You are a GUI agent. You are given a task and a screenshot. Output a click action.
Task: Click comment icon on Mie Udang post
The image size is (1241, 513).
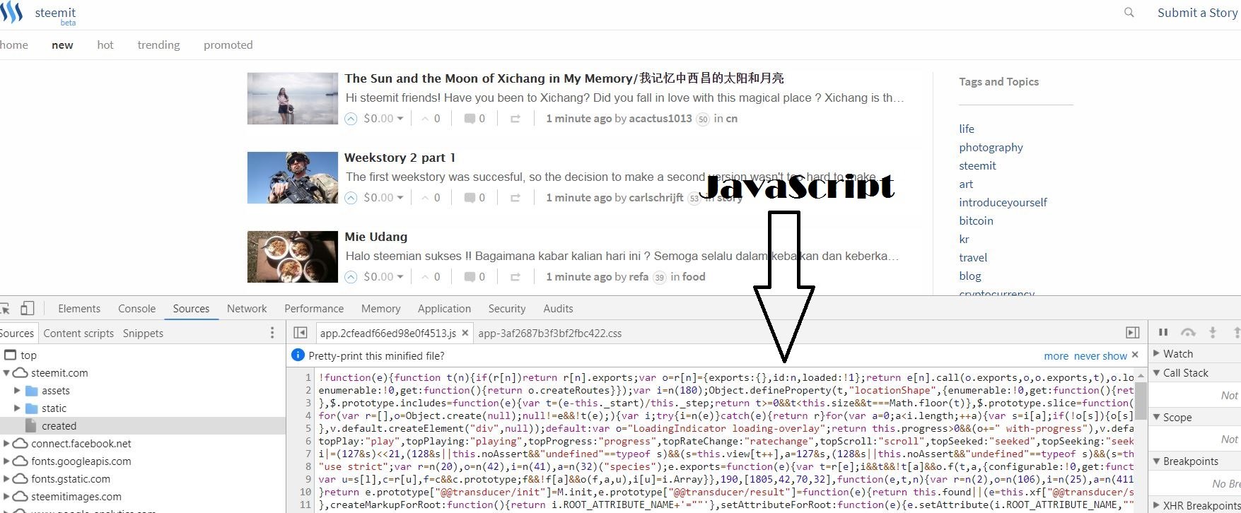pyautogui.click(x=469, y=277)
